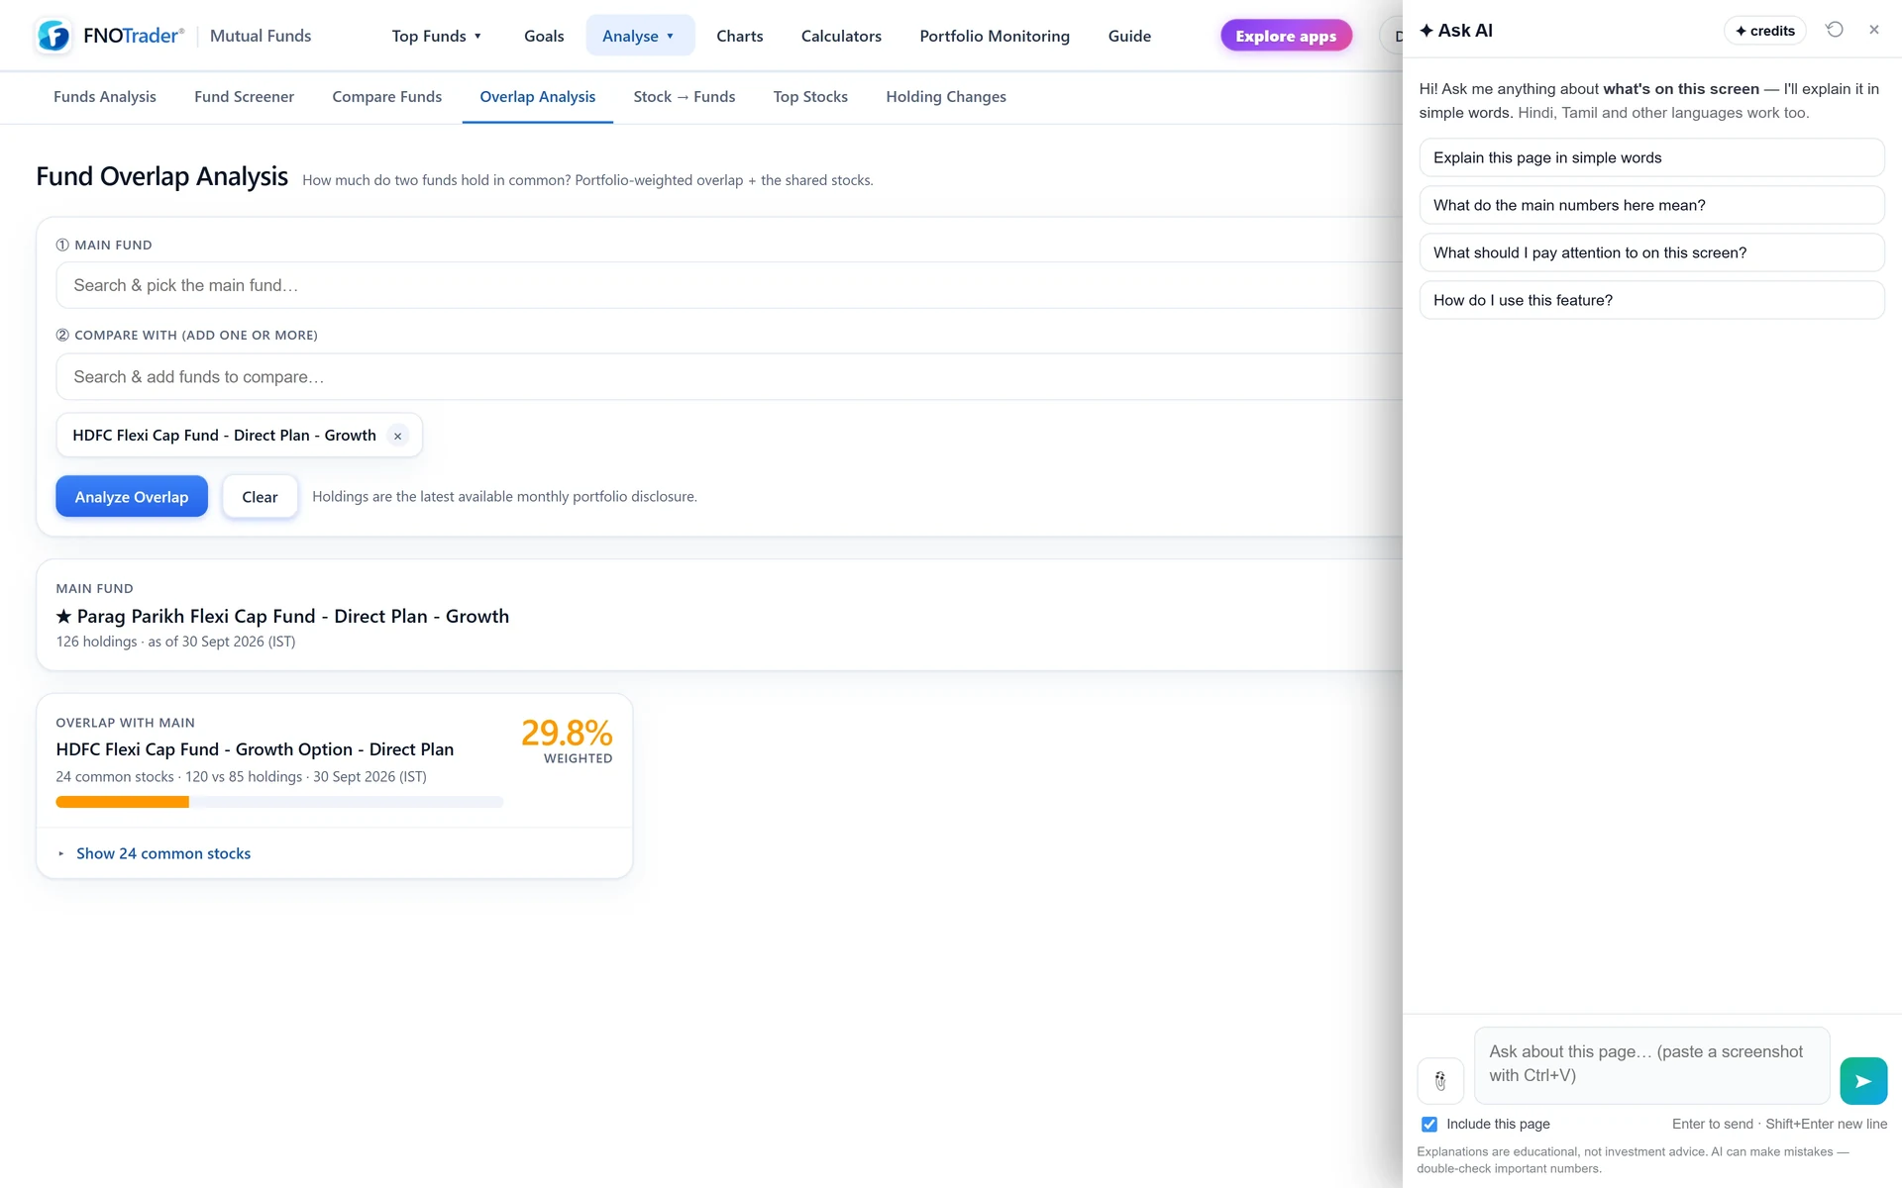Choose 'What do the main numbers here mean?'
This screenshot has width=1902, height=1188.
click(x=1651, y=206)
